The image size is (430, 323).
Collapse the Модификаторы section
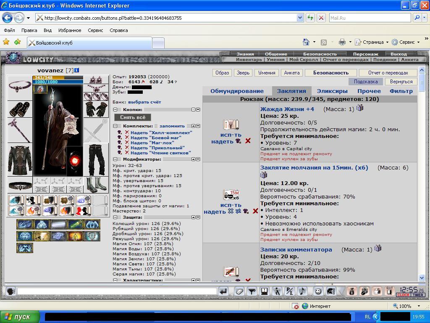point(115,159)
